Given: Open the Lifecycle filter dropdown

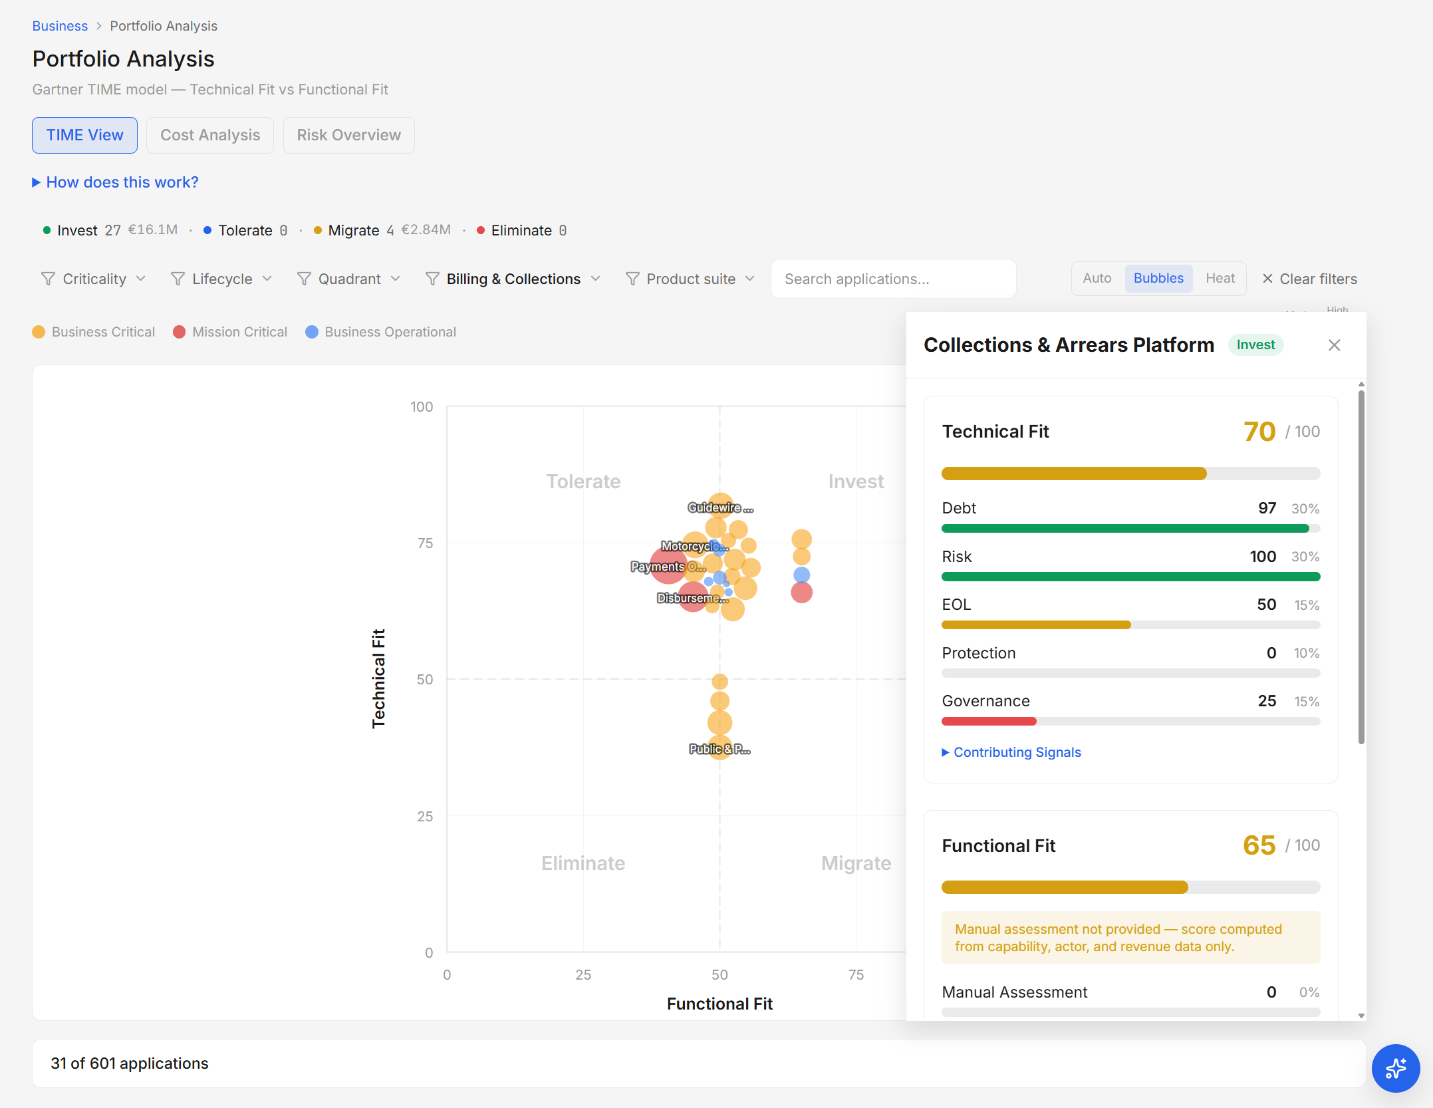Looking at the screenshot, I should (221, 279).
